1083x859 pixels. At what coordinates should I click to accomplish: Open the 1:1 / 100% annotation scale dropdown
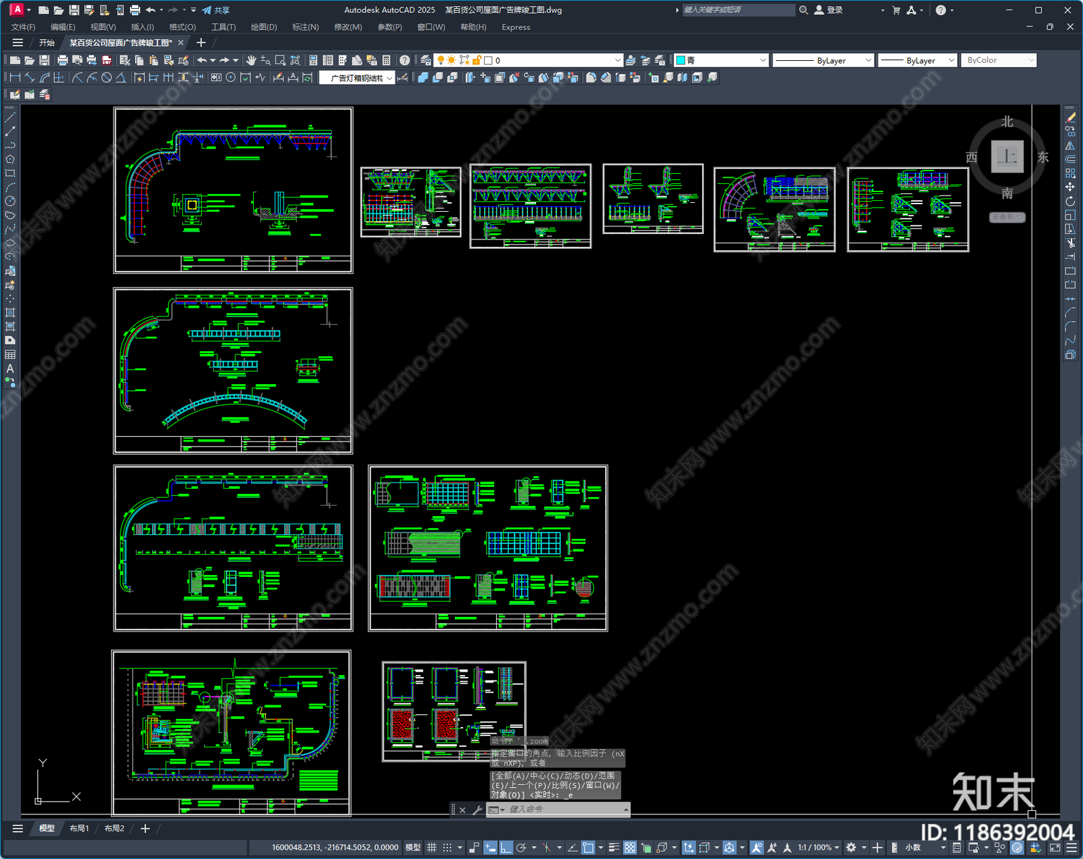(x=818, y=848)
